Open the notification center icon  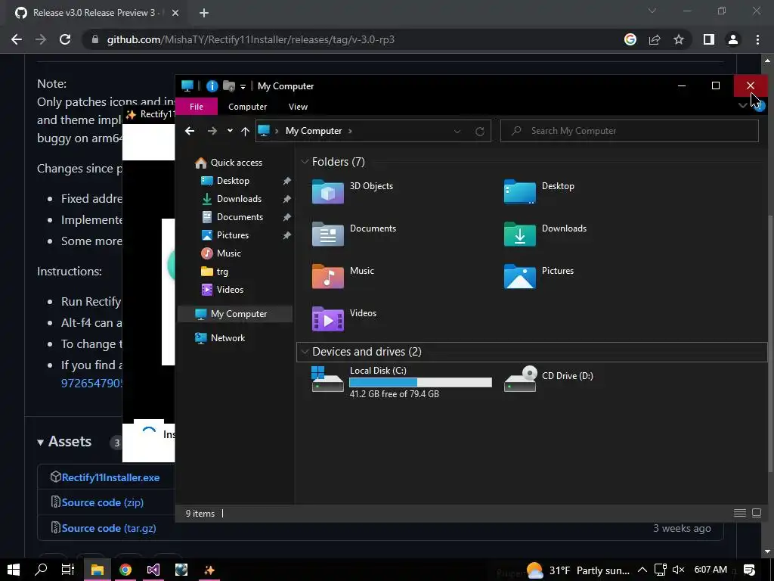[x=749, y=570]
